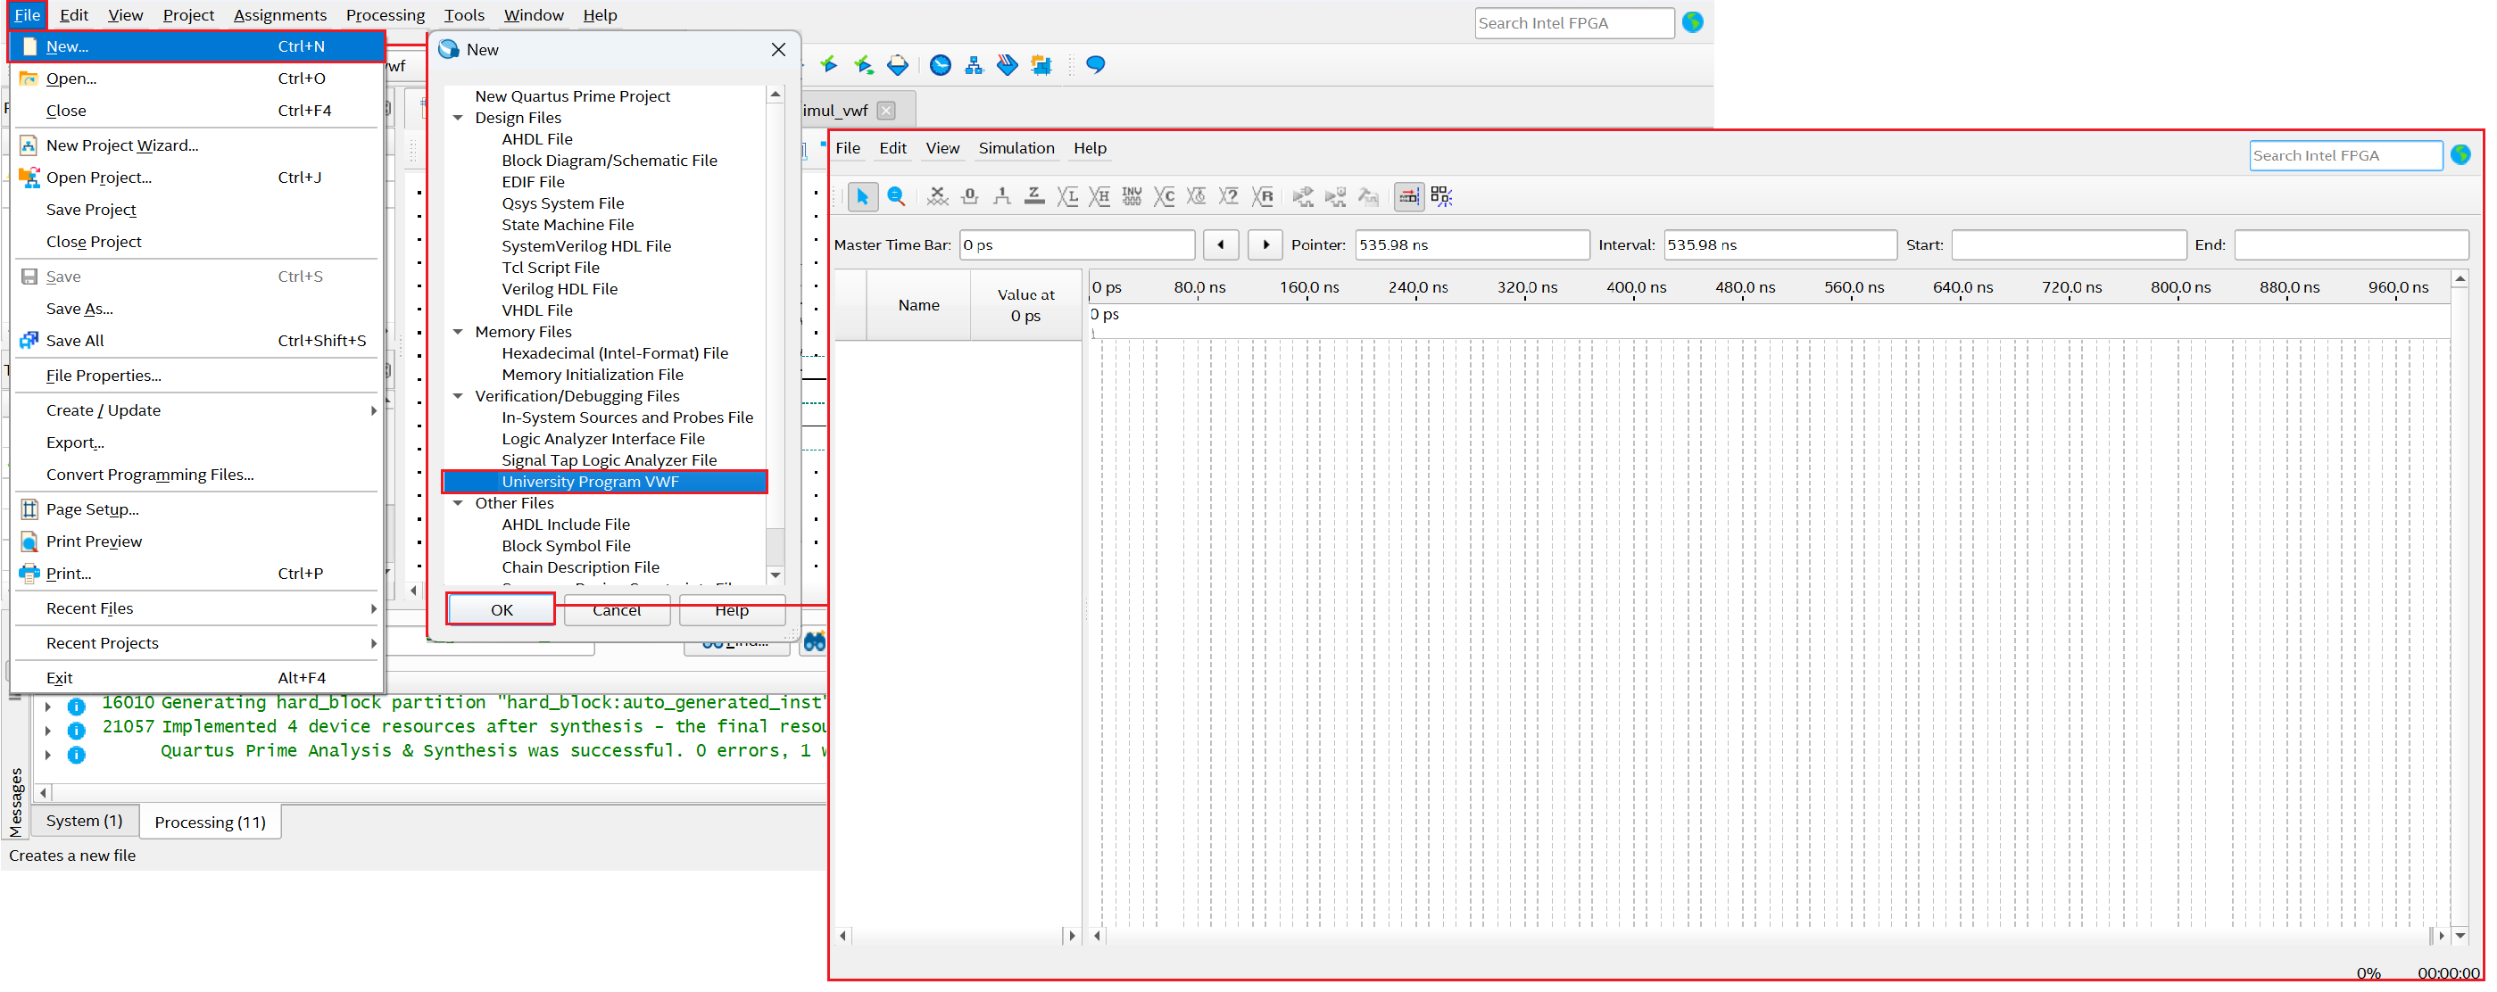Apply Forcing Unknown (X) to the waveform
This screenshot has height=992, width=2497.
click(936, 196)
